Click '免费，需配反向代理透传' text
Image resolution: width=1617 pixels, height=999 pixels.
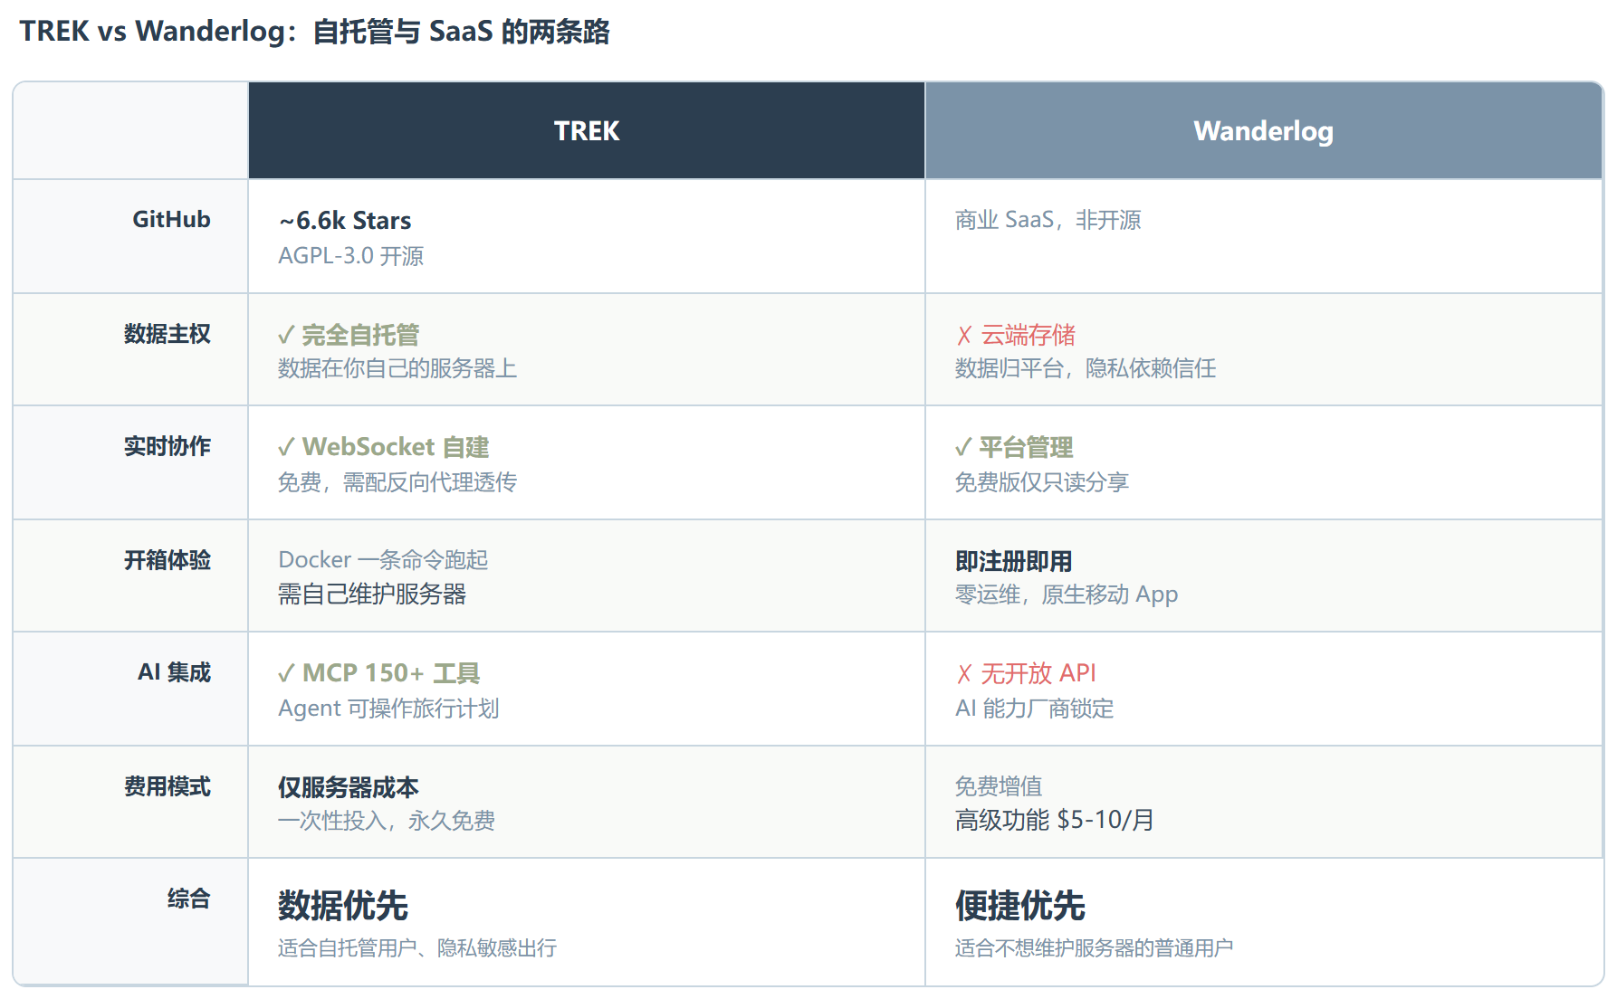[x=397, y=481]
